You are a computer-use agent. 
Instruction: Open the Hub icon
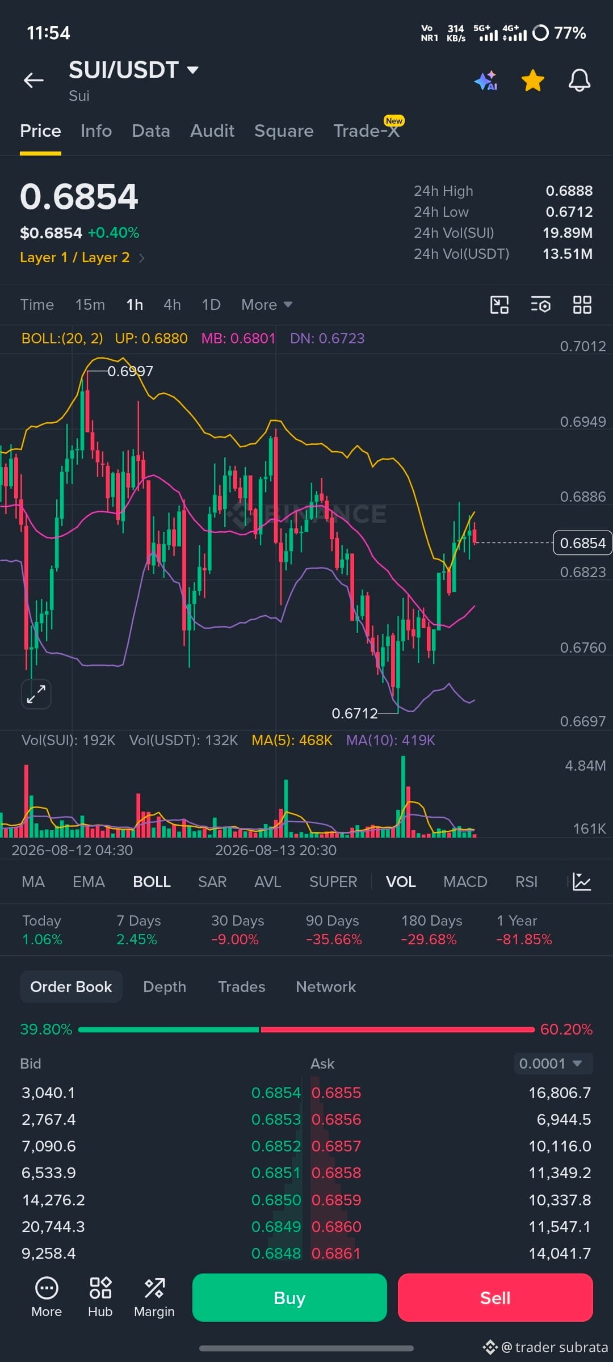click(x=100, y=1297)
